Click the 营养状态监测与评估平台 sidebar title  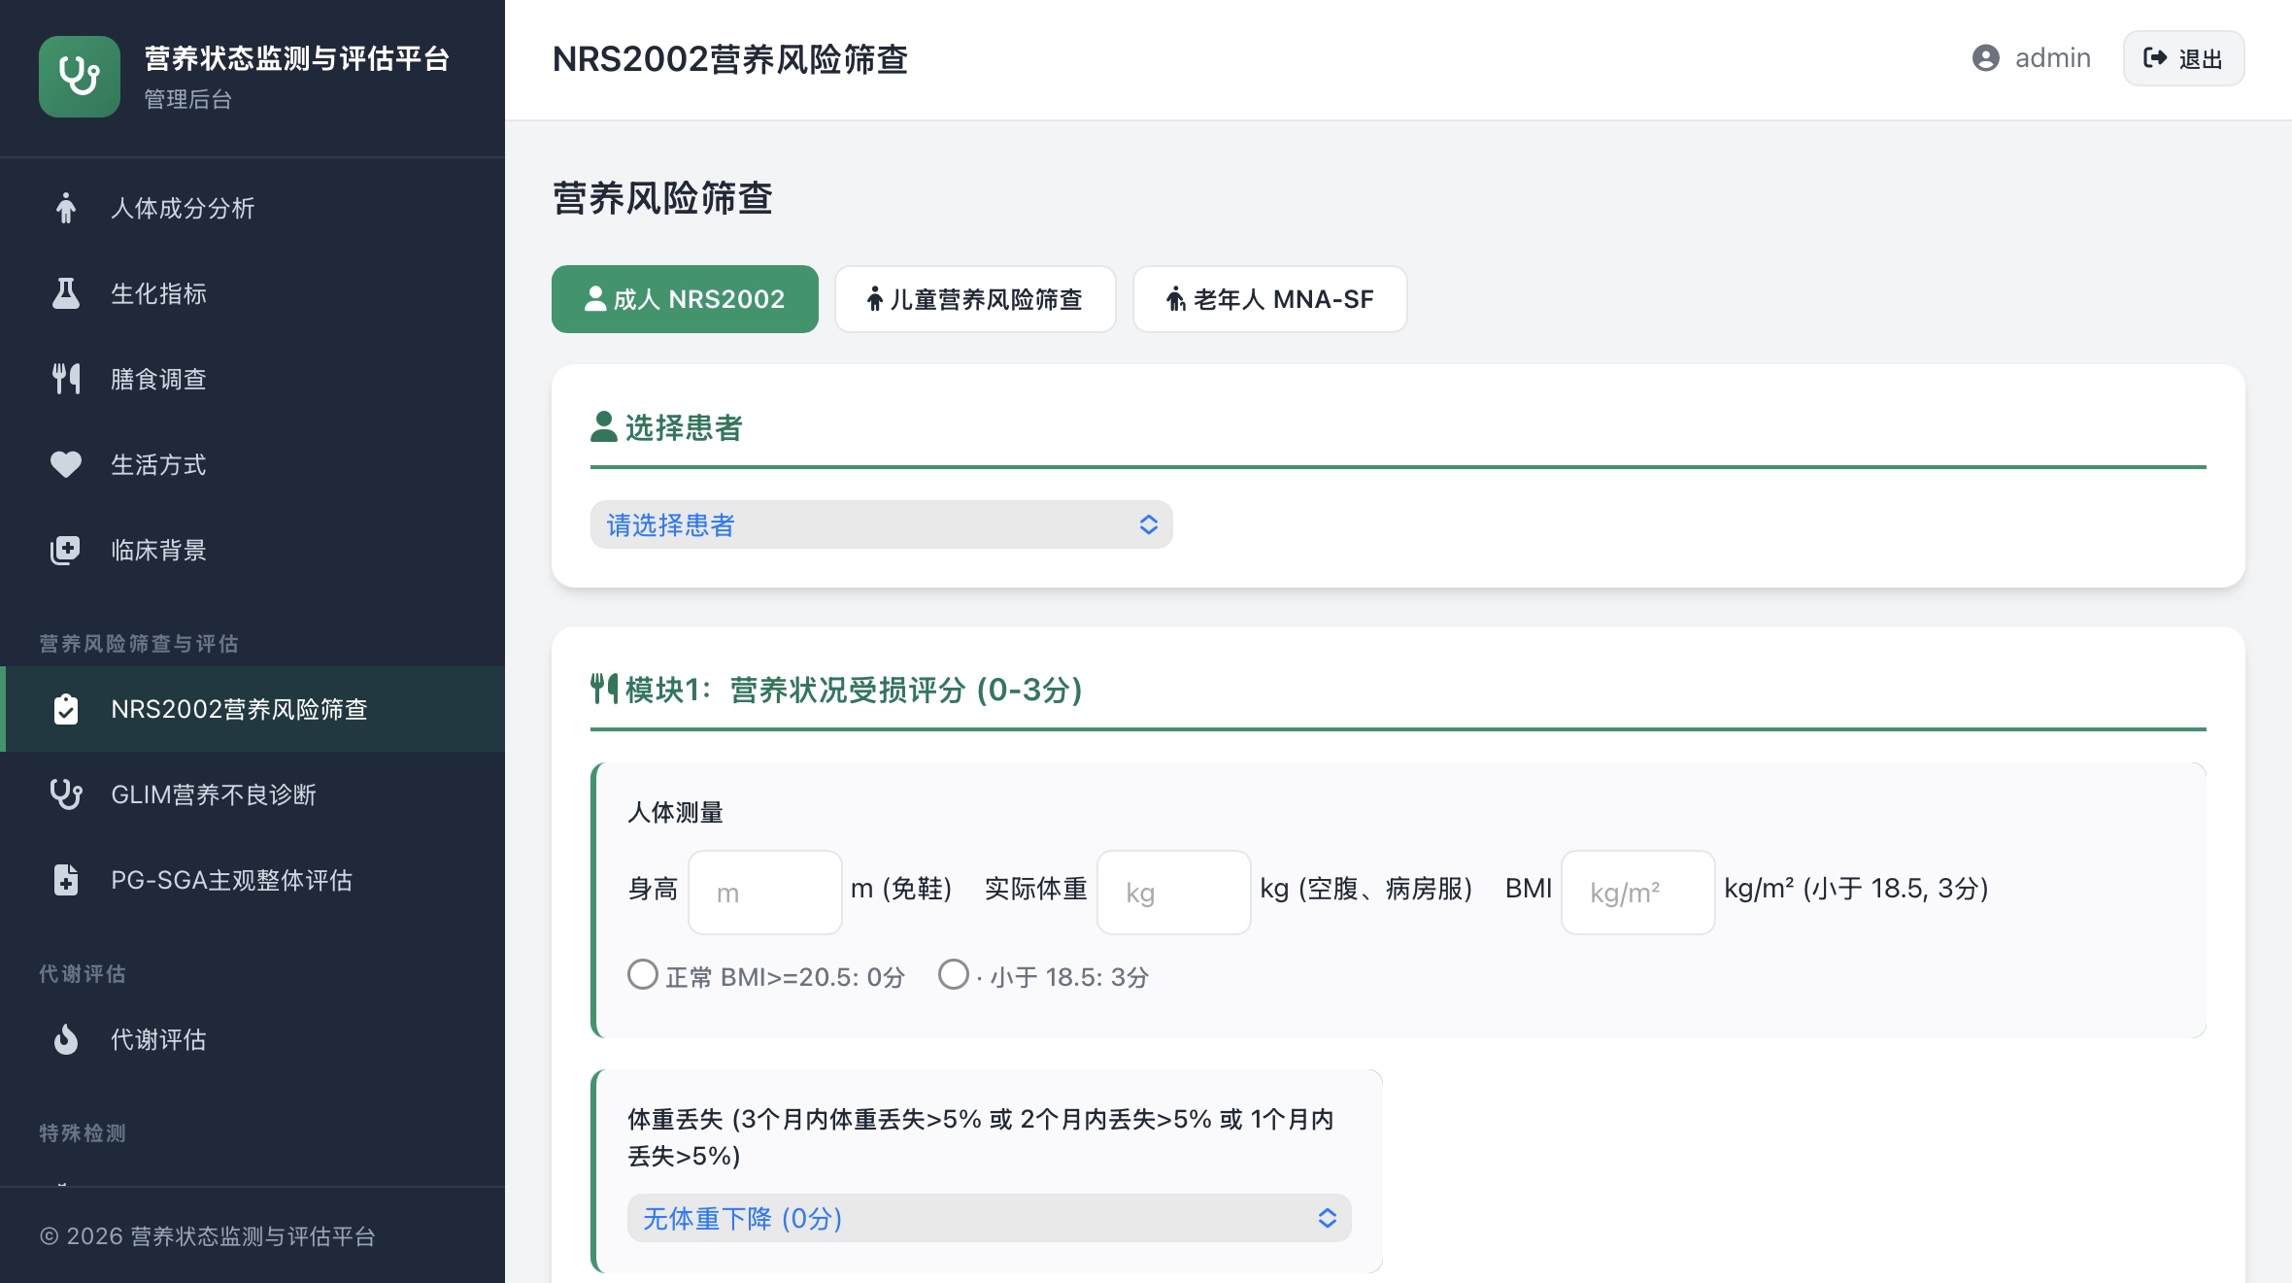[297, 58]
